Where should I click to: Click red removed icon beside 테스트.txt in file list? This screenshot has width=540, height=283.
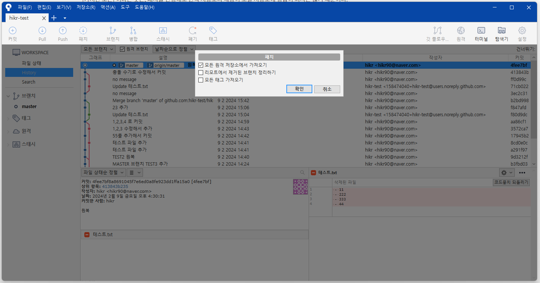(x=87, y=234)
